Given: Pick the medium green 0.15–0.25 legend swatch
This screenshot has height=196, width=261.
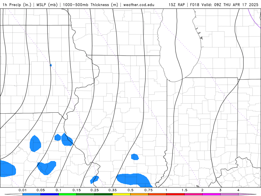Looking at the screenshot, I should pos(85,194).
